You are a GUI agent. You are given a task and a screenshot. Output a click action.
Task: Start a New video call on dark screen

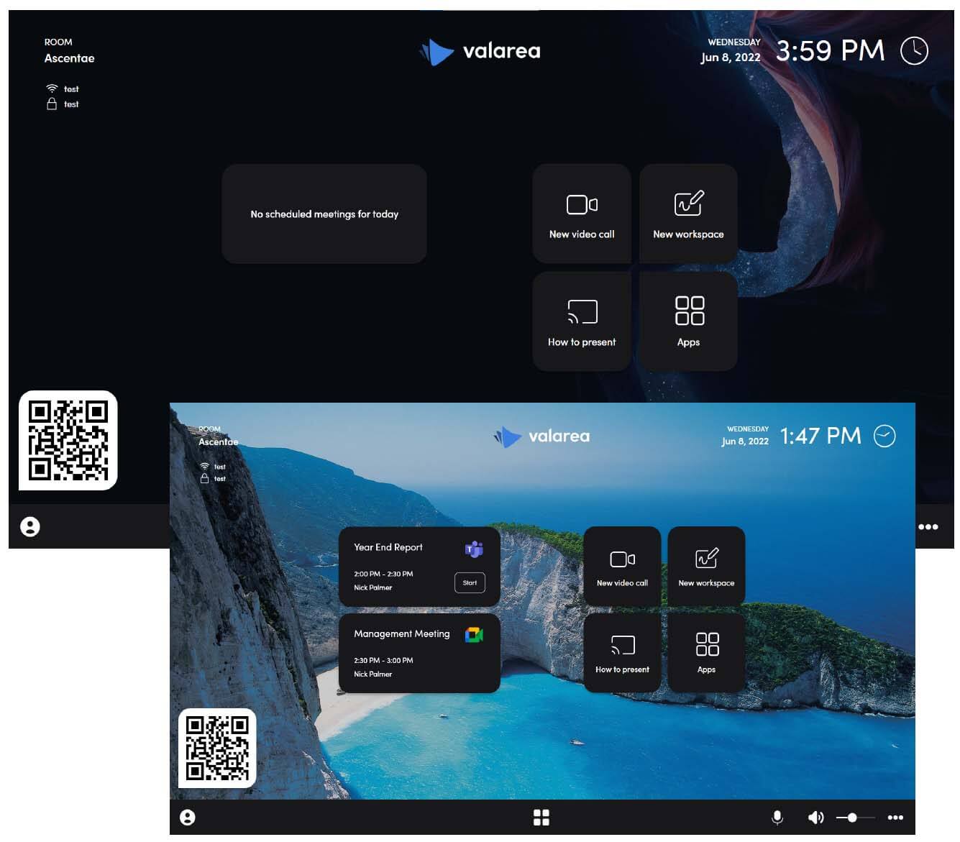click(582, 214)
